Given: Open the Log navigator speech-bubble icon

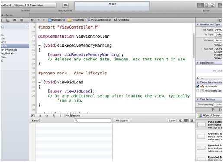Looking at the screenshot, I should pos(22,20).
